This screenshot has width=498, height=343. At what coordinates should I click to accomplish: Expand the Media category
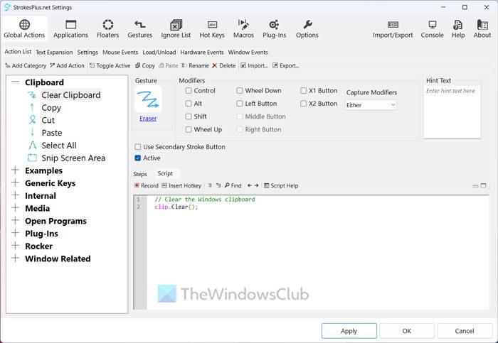pyautogui.click(x=15, y=208)
